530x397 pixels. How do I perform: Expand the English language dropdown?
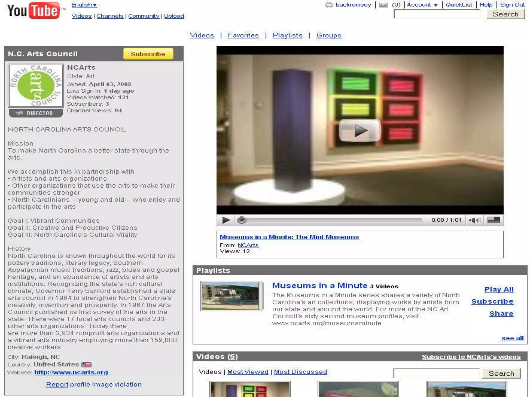click(x=84, y=5)
